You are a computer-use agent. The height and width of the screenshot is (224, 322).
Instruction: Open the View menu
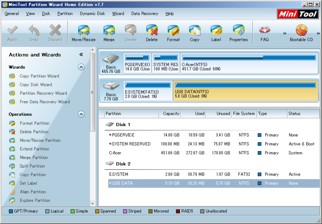pyautogui.click(x=31, y=14)
